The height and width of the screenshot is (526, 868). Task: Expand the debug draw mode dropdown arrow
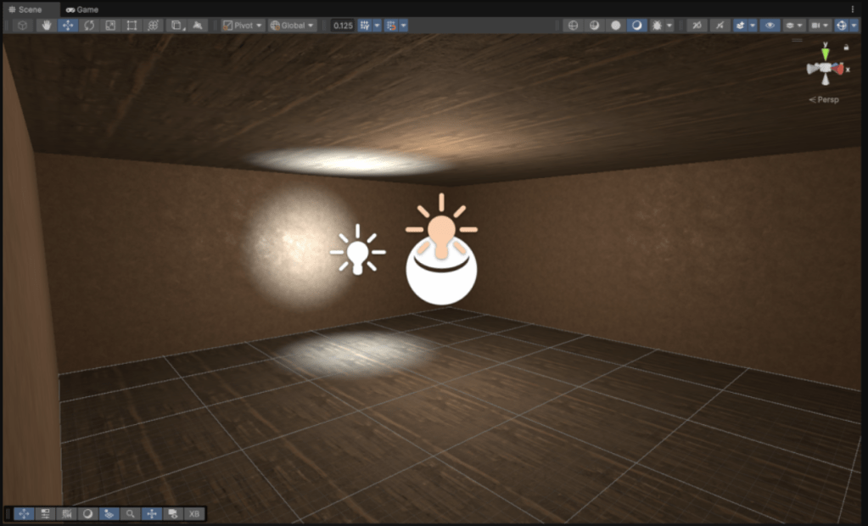pos(670,25)
